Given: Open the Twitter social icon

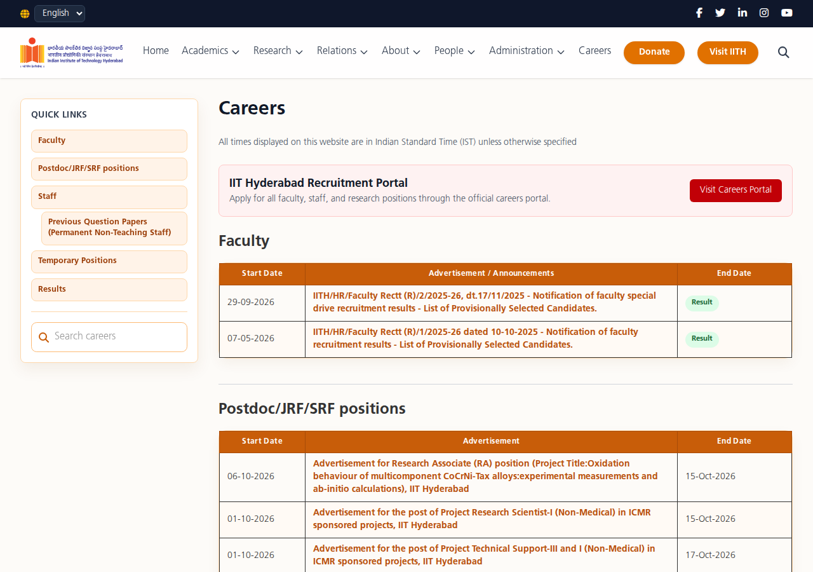Looking at the screenshot, I should 720,13.
